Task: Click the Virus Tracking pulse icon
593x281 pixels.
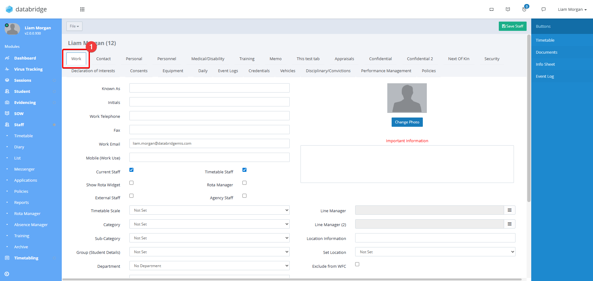Action: click(7, 69)
